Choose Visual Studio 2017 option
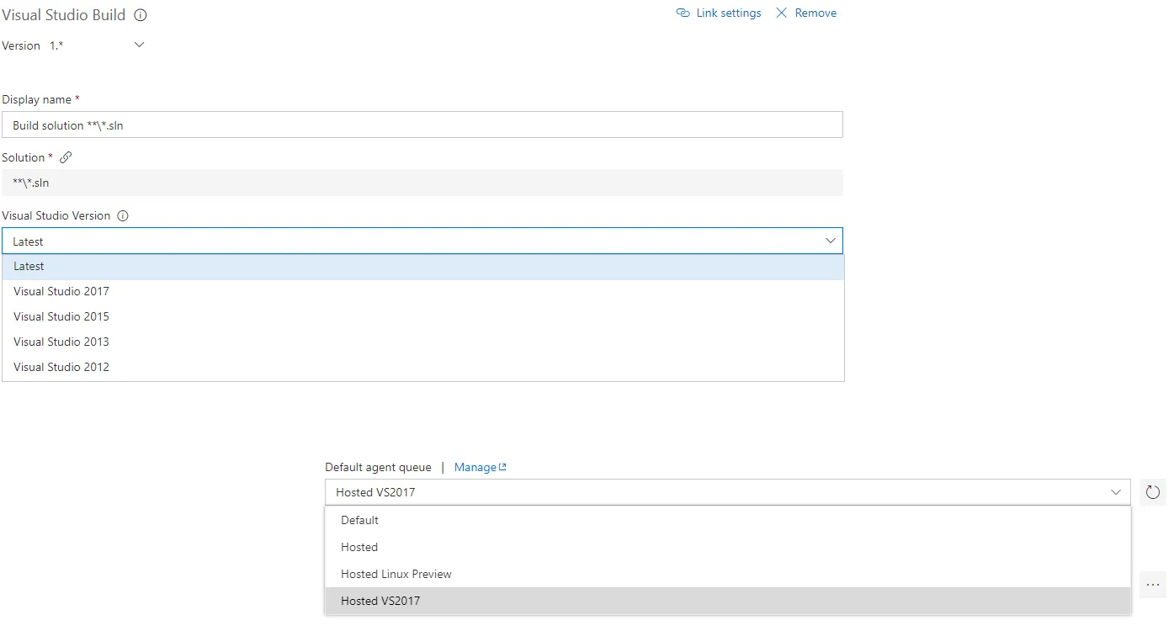1174x631 pixels. [x=423, y=292]
